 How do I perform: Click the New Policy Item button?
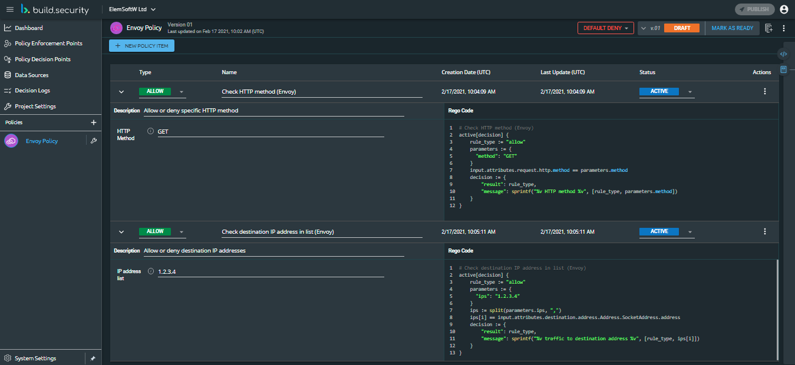click(141, 46)
